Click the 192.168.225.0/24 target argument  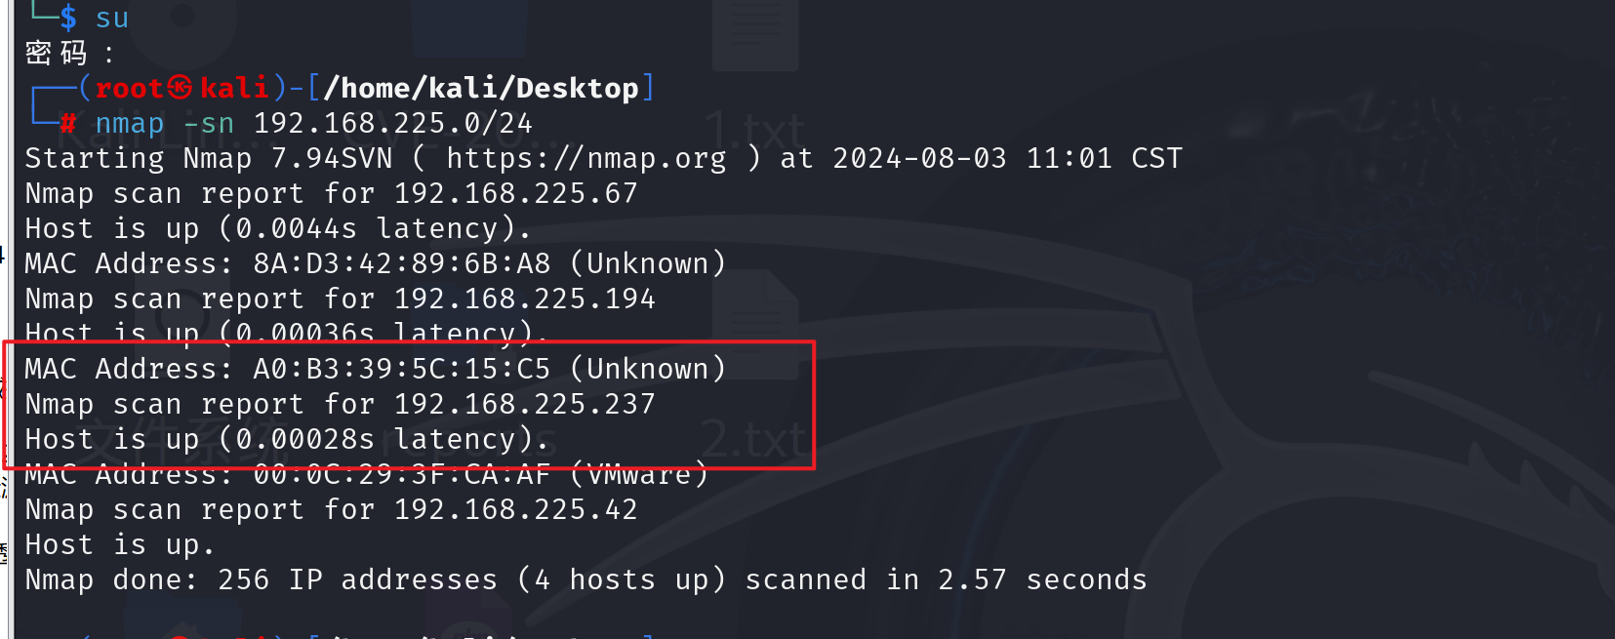(x=393, y=124)
